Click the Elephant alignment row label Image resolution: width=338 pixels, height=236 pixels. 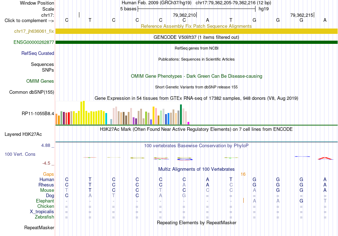point(45,201)
